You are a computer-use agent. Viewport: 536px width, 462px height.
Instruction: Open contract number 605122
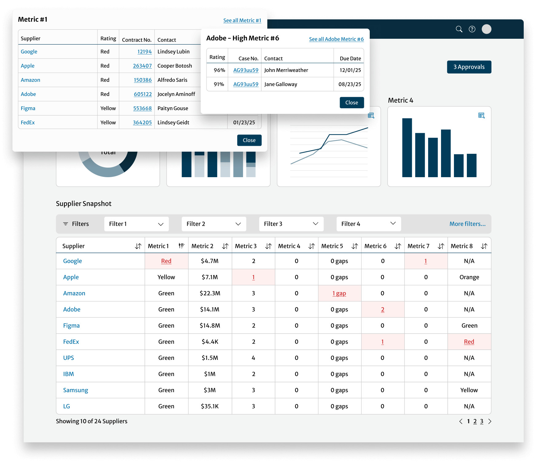click(143, 94)
